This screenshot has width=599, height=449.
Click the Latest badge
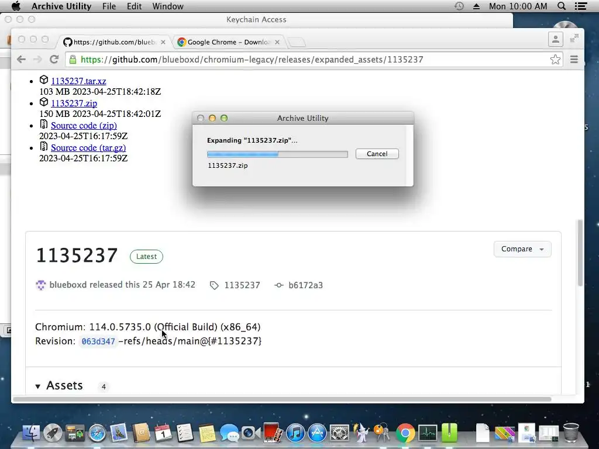click(x=146, y=257)
